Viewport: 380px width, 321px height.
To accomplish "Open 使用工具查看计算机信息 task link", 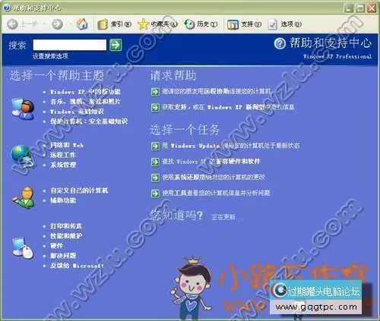I will [216, 193].
